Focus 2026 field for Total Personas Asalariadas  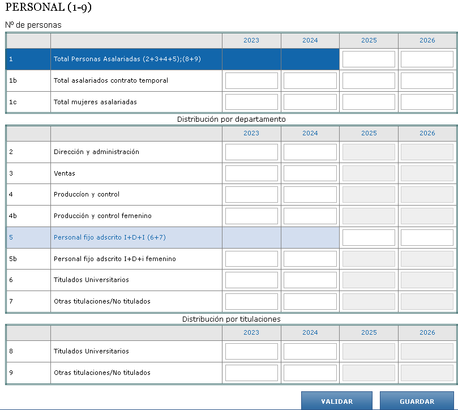tap(427, 59)
